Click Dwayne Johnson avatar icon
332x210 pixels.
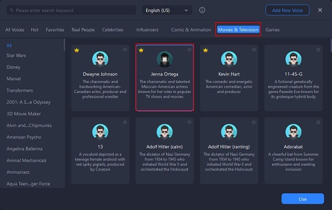point(100,59)
